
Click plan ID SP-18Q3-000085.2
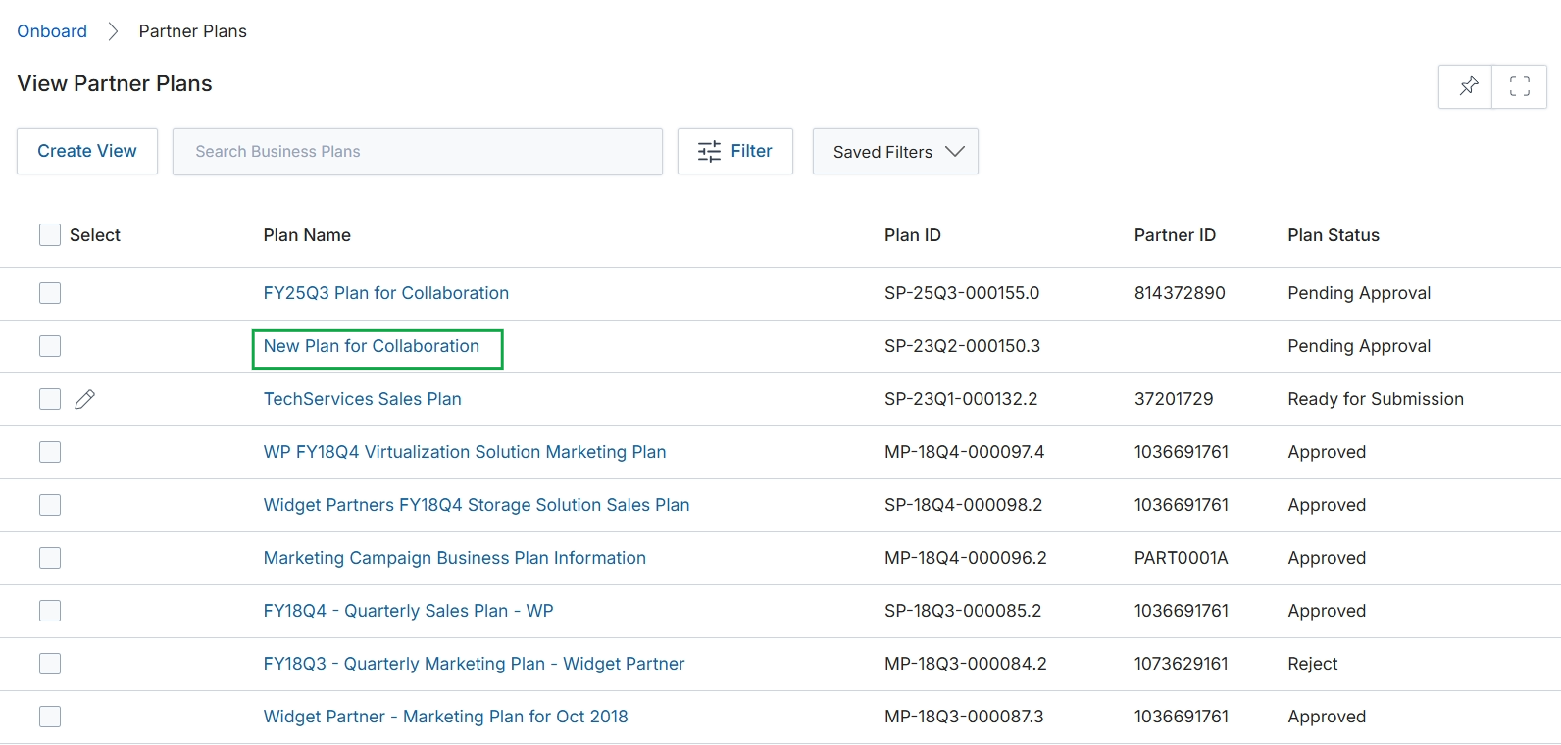pyautogui.click(x=963, y=611)
